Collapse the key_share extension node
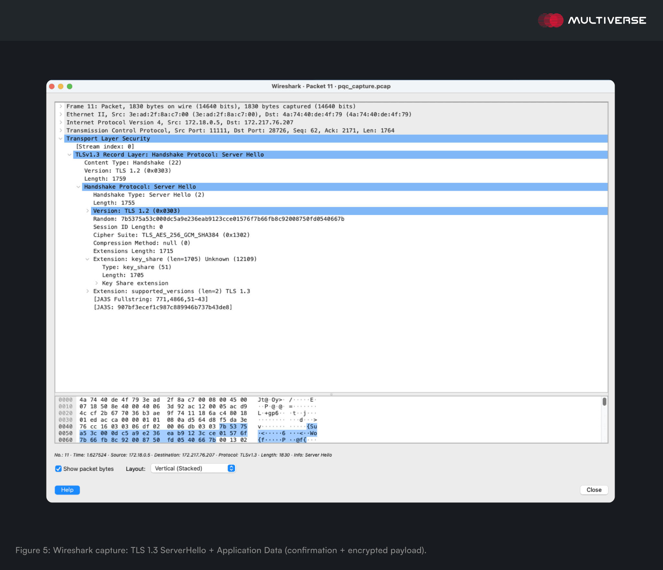 point(87,259)
